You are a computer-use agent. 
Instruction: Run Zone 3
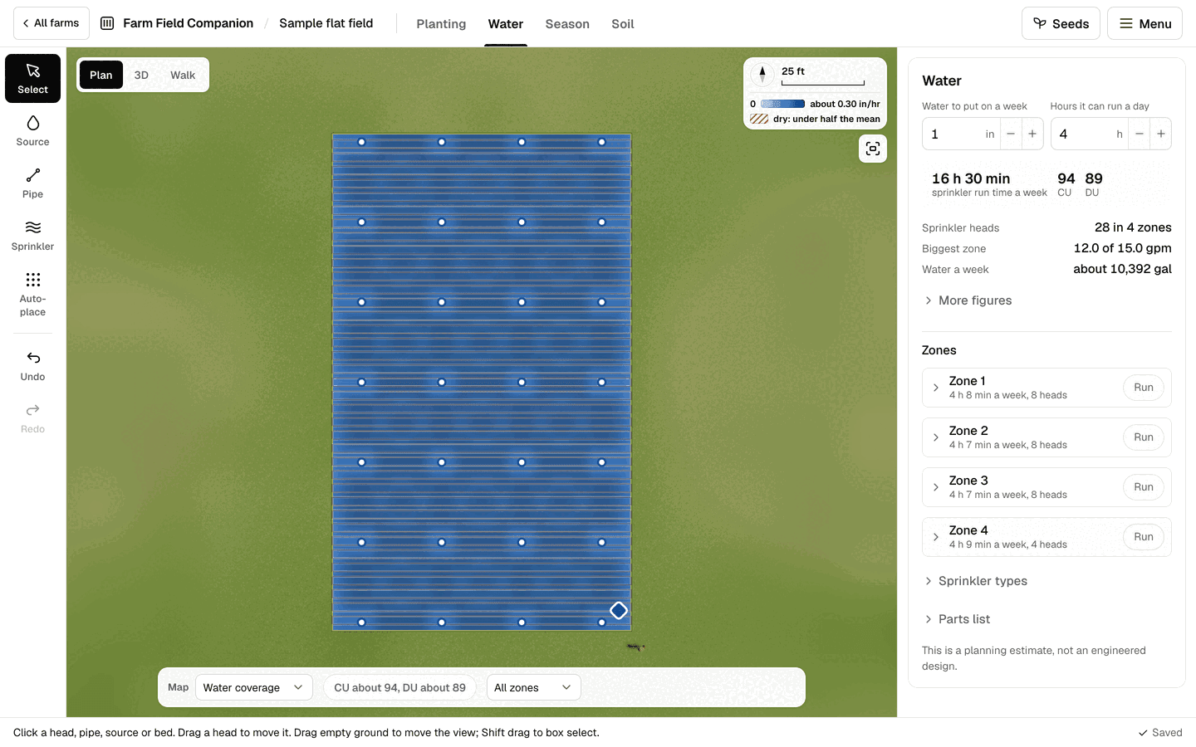tap(1144, 487)
